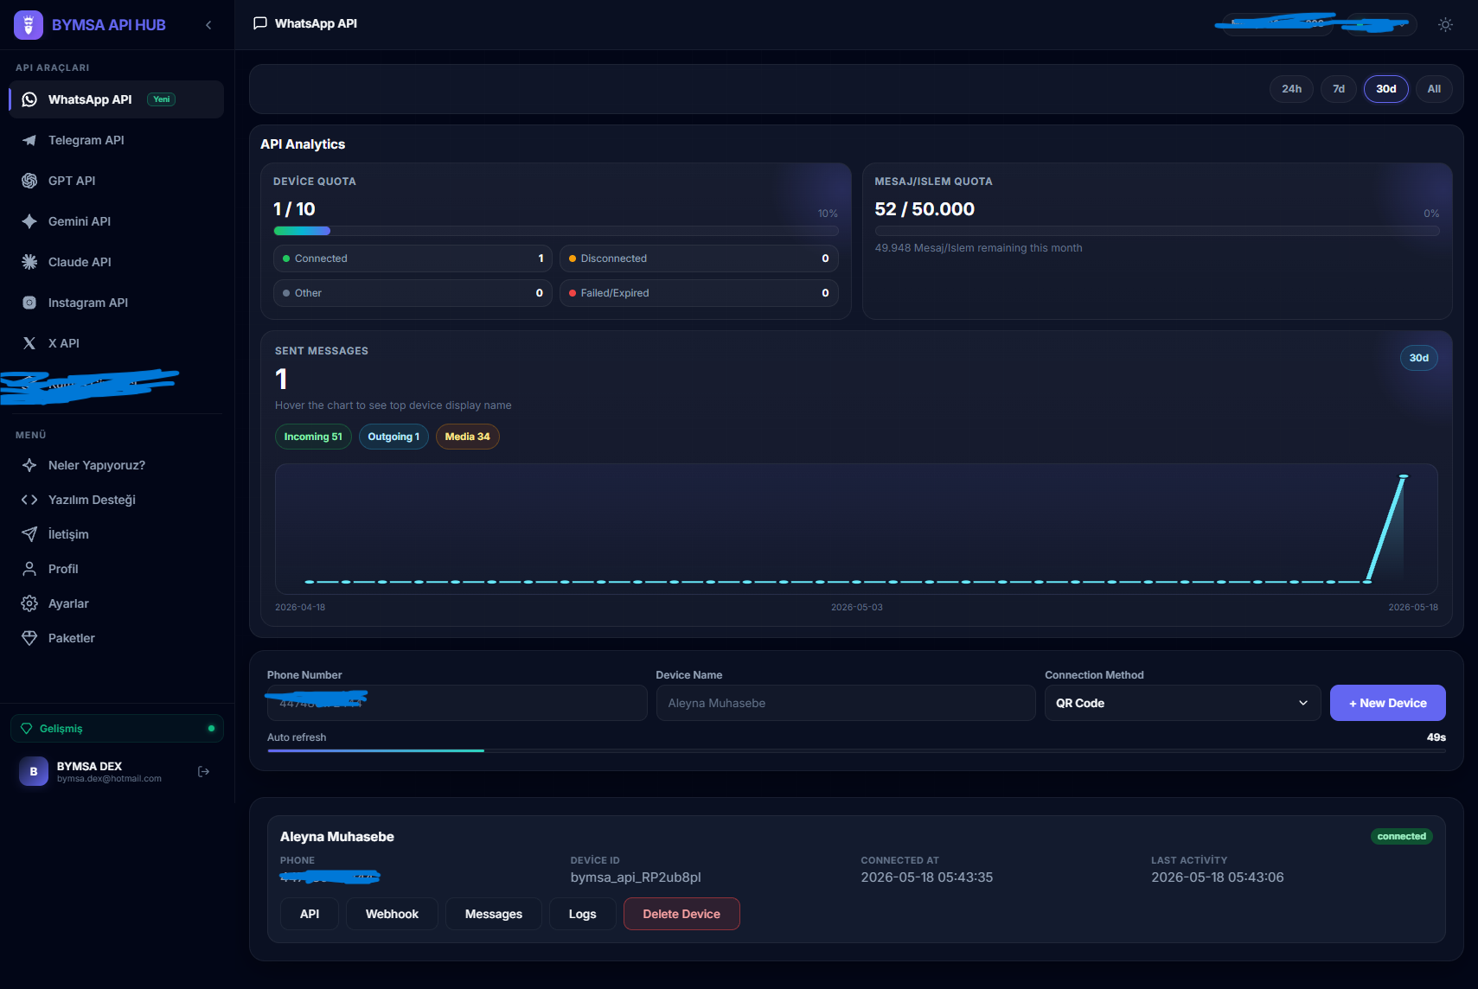Toggle light theme with the sun icon
Image resolution: width=1478 pixels, height=989 pixels.
pyautogui.click(x=1445, y=24)
